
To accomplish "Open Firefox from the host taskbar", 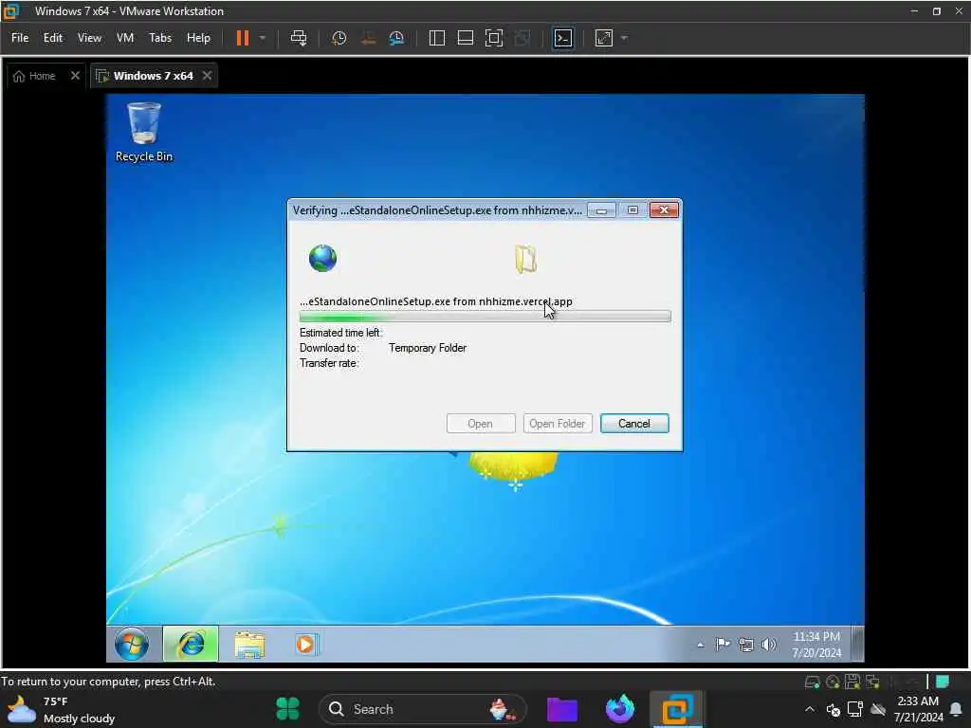I will [620, 709].
